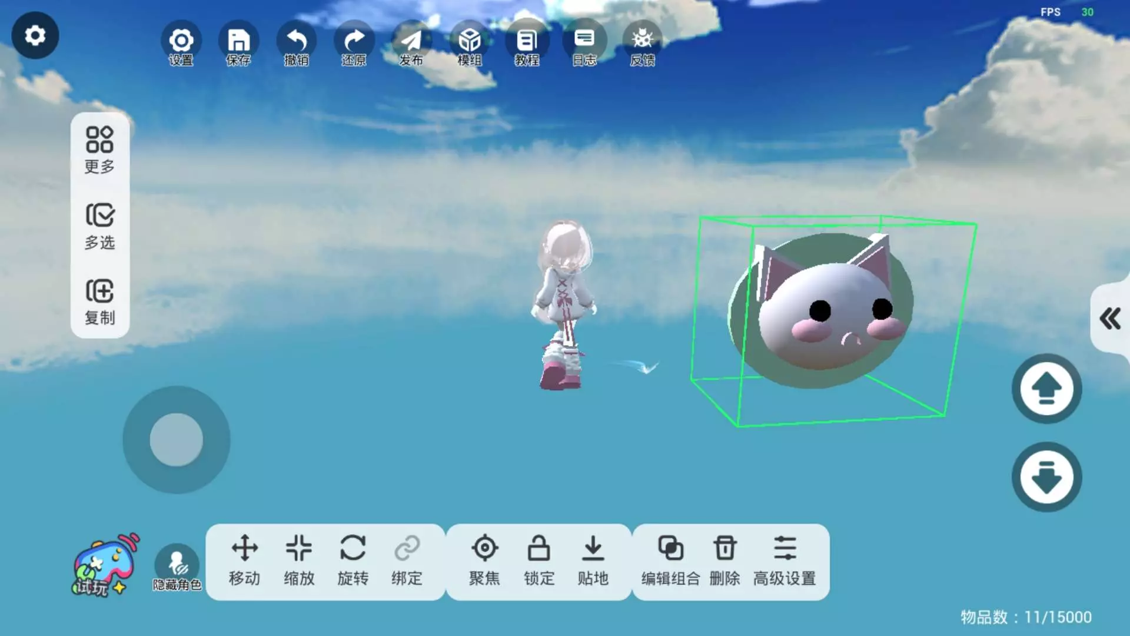1130x636 pixels.
Task: Click the cat head model in the scene
Action: point(824,312)
